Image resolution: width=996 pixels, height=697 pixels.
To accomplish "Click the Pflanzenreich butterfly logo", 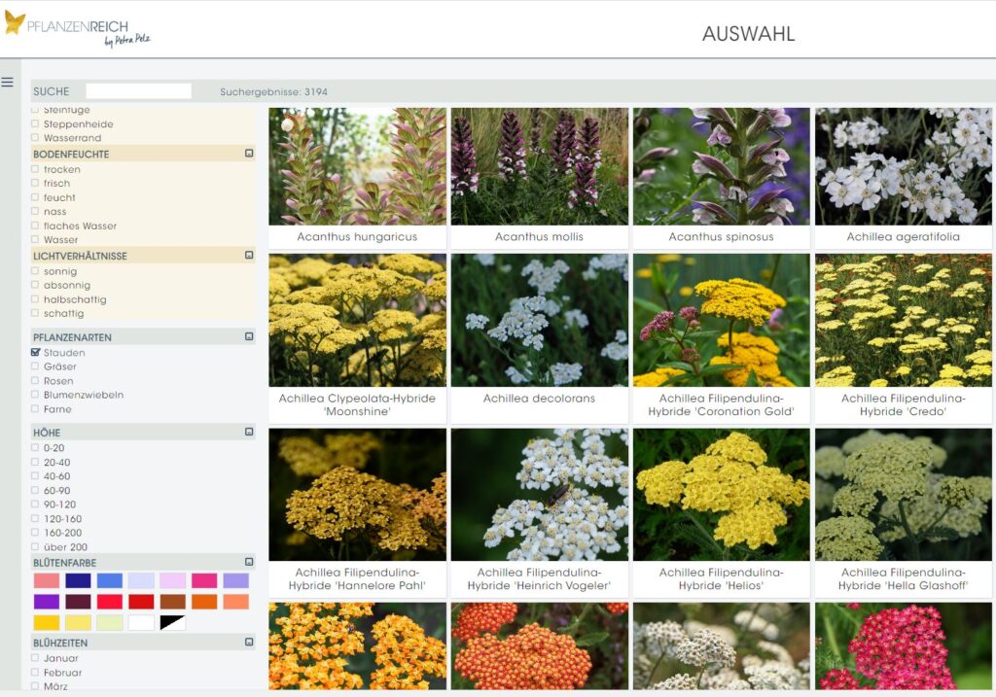I will pyautogui.click(x=15, y=23).
